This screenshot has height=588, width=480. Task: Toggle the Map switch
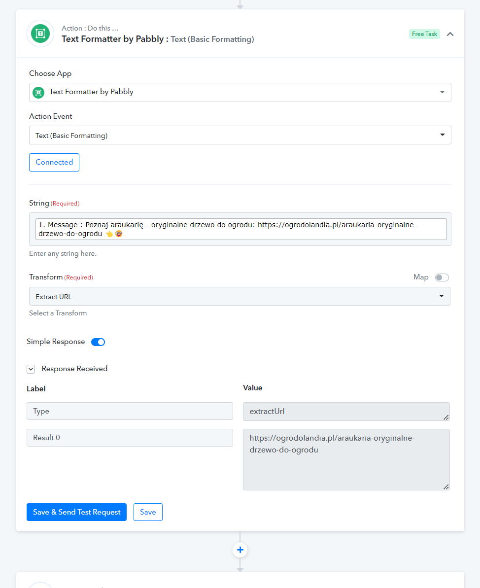click(442, 277)
